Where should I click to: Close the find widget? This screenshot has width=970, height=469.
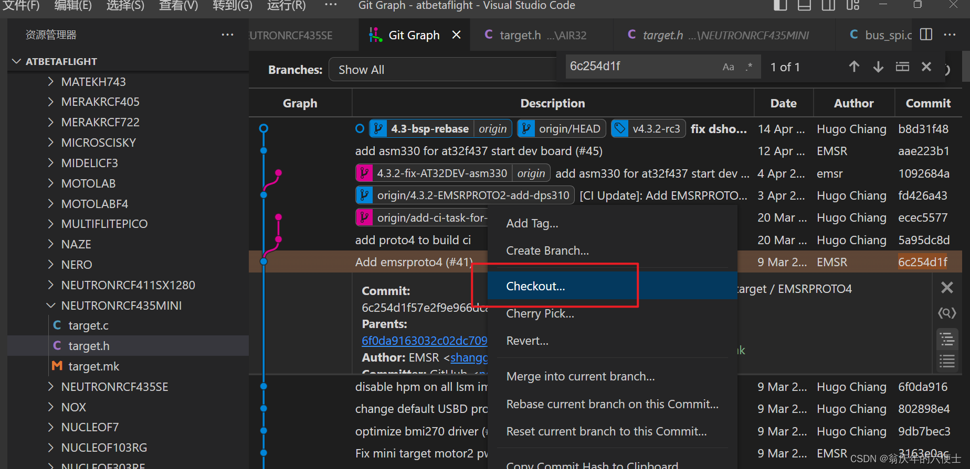point(926,67)
